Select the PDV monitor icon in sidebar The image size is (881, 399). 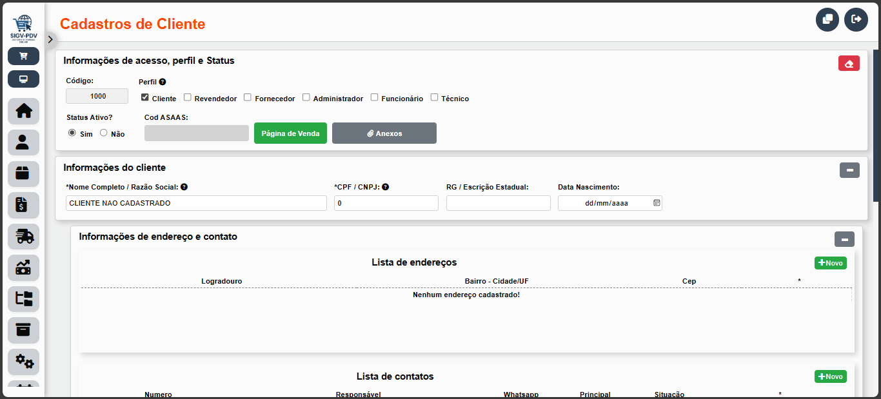[x=23, y=79]
